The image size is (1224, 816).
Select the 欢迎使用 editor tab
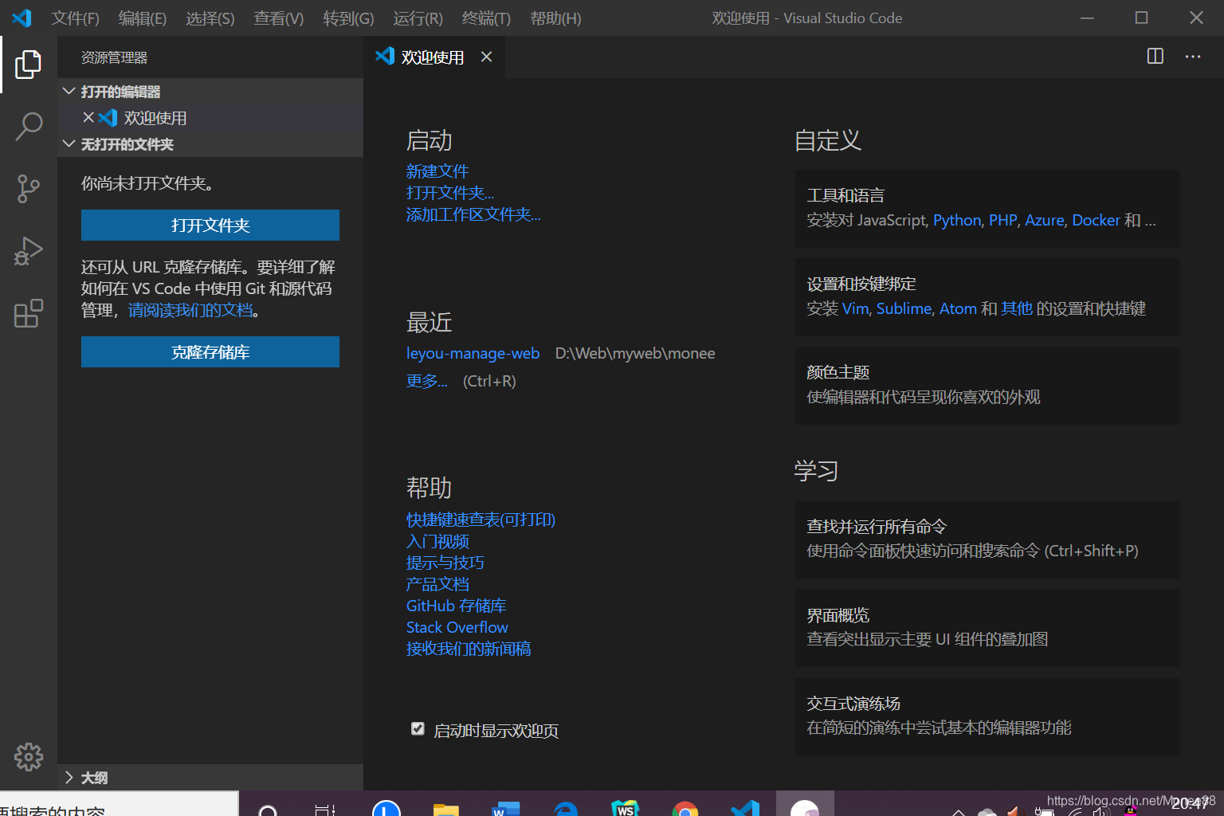[x=434, y=57]
